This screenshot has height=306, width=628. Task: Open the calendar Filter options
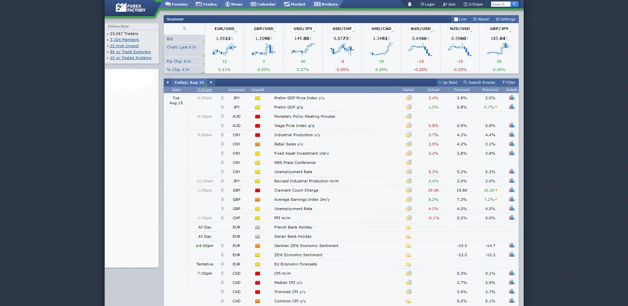tap(508, 82)
